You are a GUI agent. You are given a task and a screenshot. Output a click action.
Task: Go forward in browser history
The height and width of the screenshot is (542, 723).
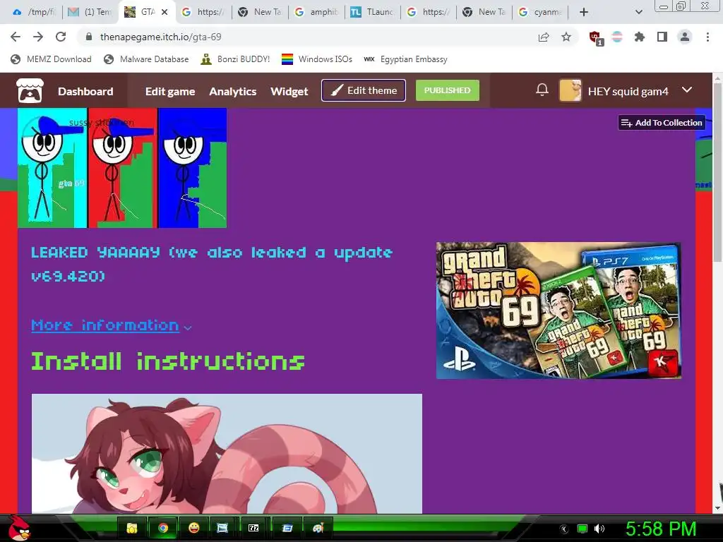pos(38,37)
